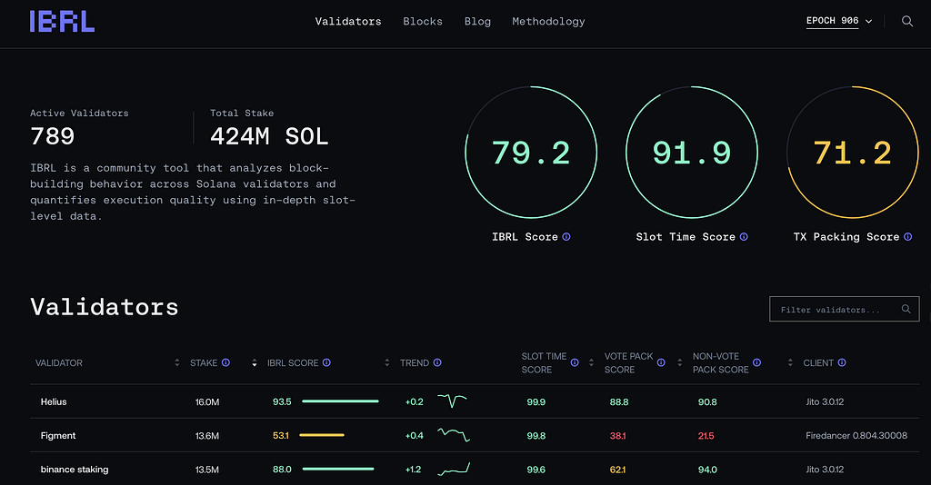The width and height of the screenshot is (931, 485).
Task: Switch to the Blocks nav tab
Action: coord(423,22)
